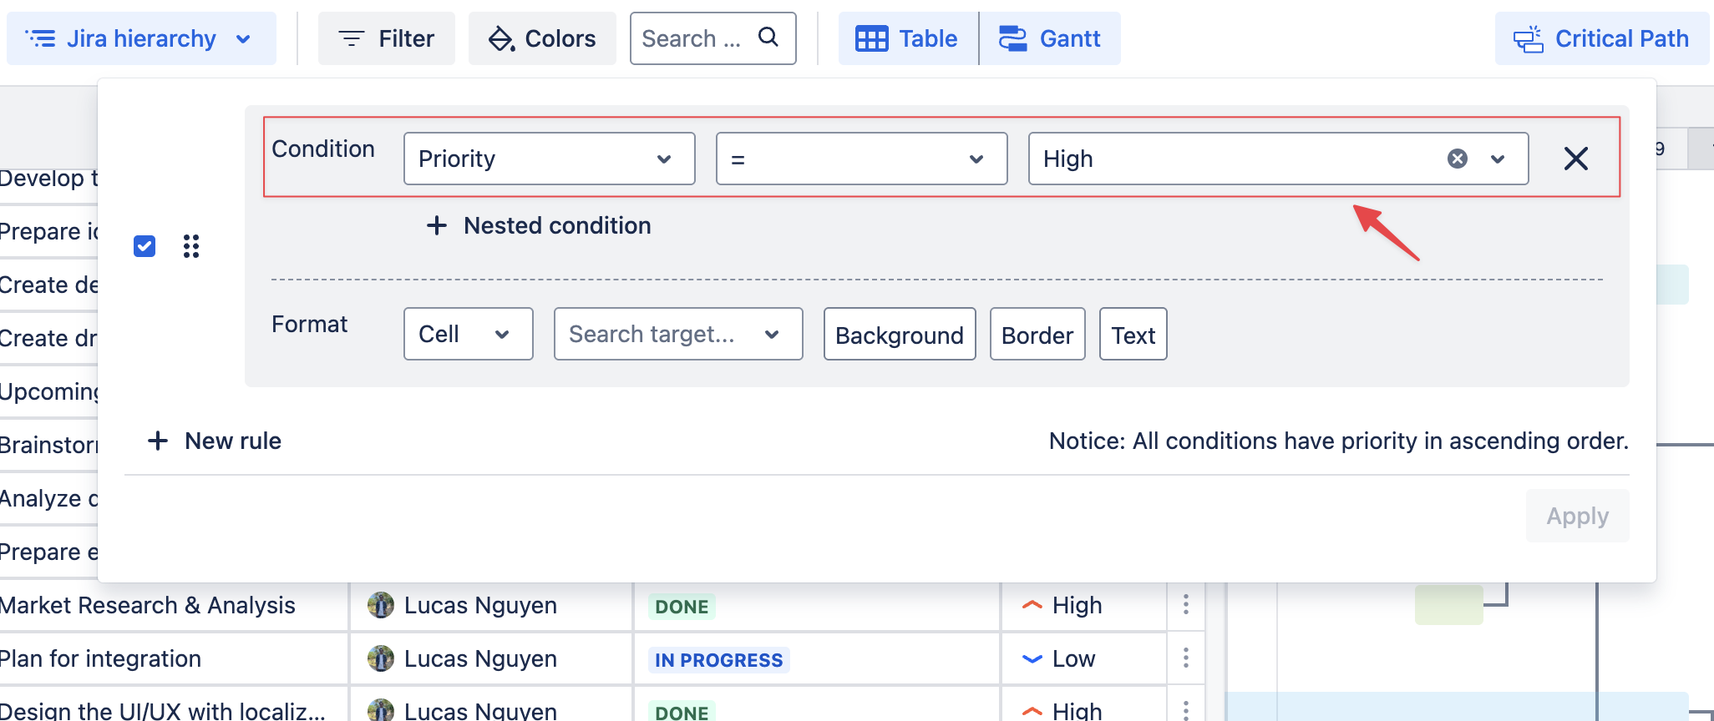Screen dimensions: 1714x721
Task: Uncheck the rule enabled checkbox
Action: click(x=145, y=246)
